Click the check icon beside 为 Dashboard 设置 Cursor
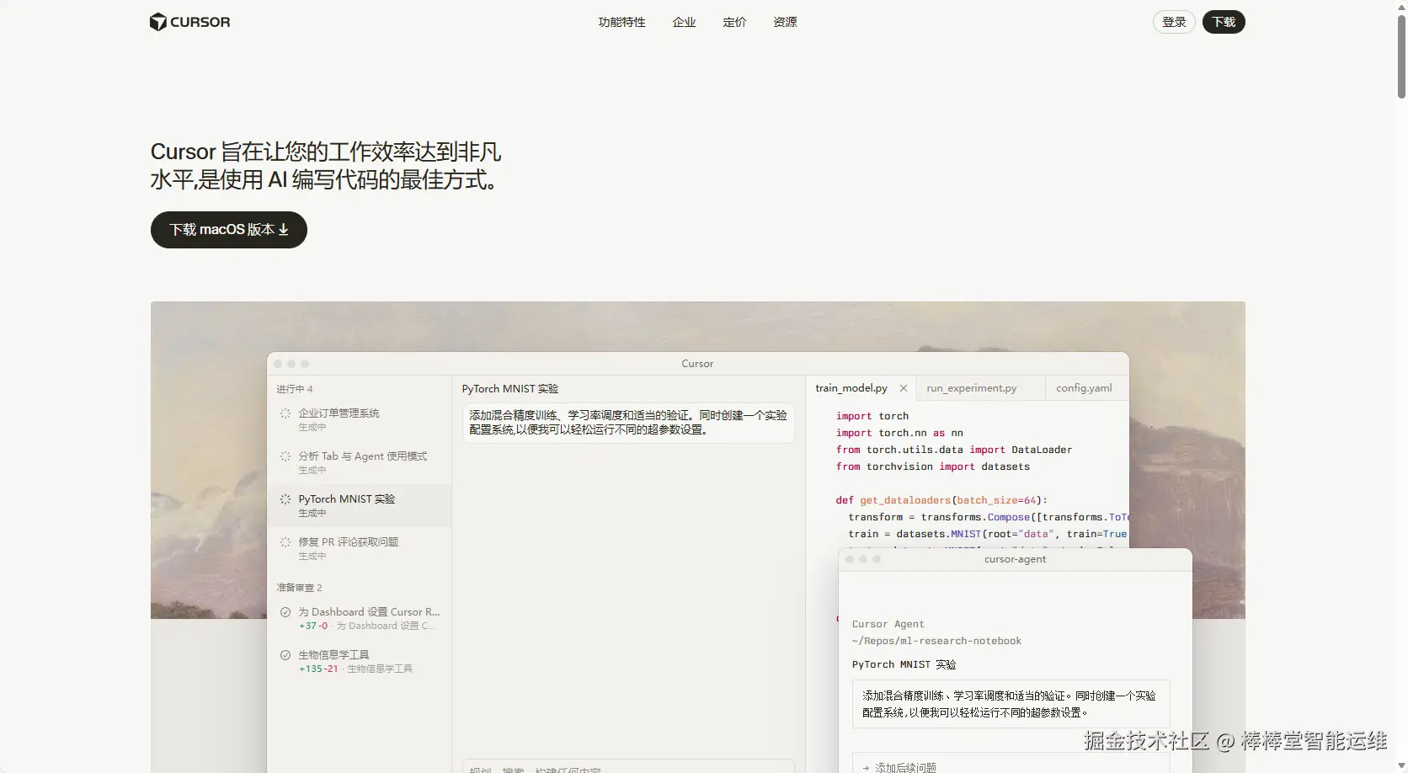Image resolution: width=1408 pixels, height=773 pixels. 285,612
